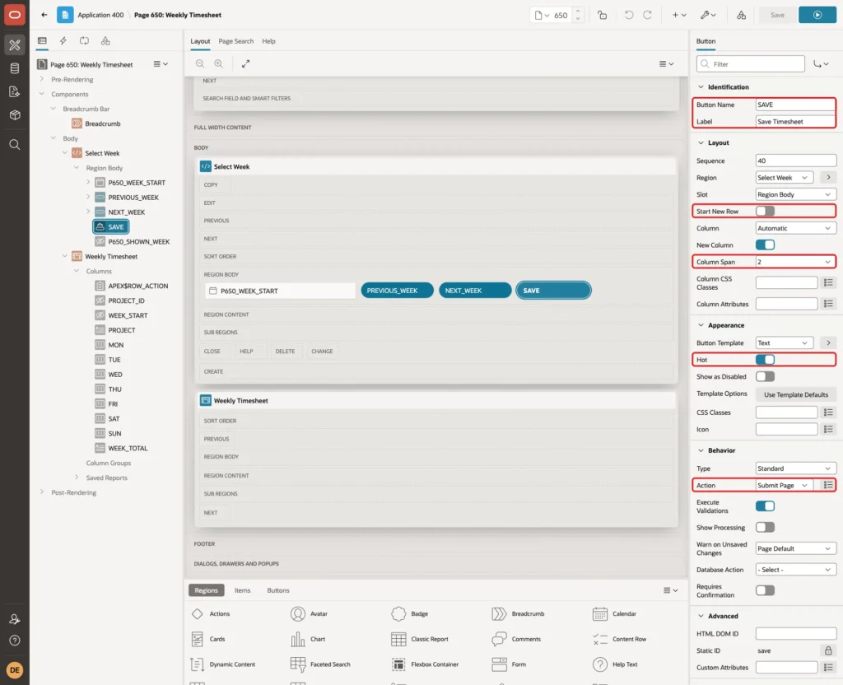Switch to the Layout tab
843x685 pixels.
[200, 41]
